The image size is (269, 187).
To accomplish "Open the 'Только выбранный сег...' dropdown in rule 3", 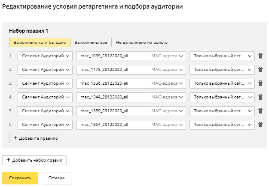I will [x=222, y=83].
